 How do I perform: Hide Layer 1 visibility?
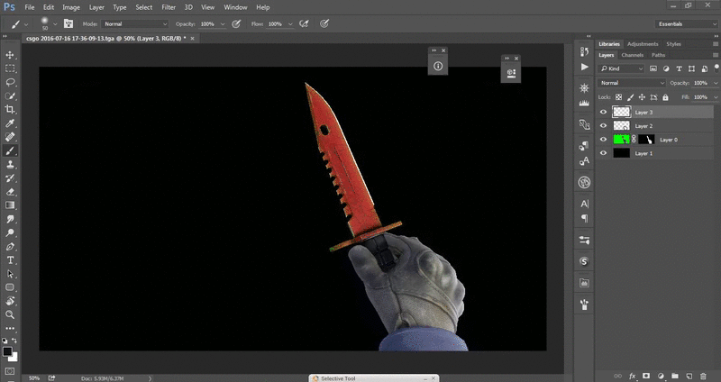pos(603,153)
